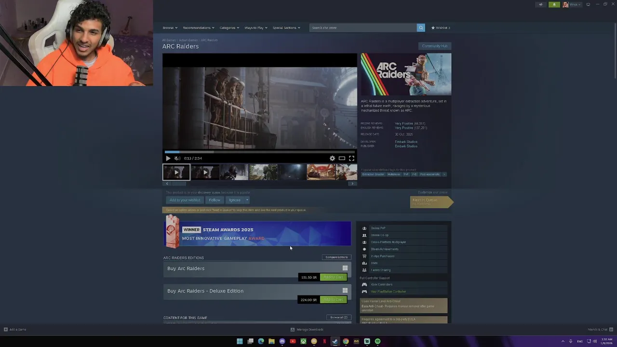Expand more tags with the plus button
Screen dimensions: 617x347
click(444, 174)
